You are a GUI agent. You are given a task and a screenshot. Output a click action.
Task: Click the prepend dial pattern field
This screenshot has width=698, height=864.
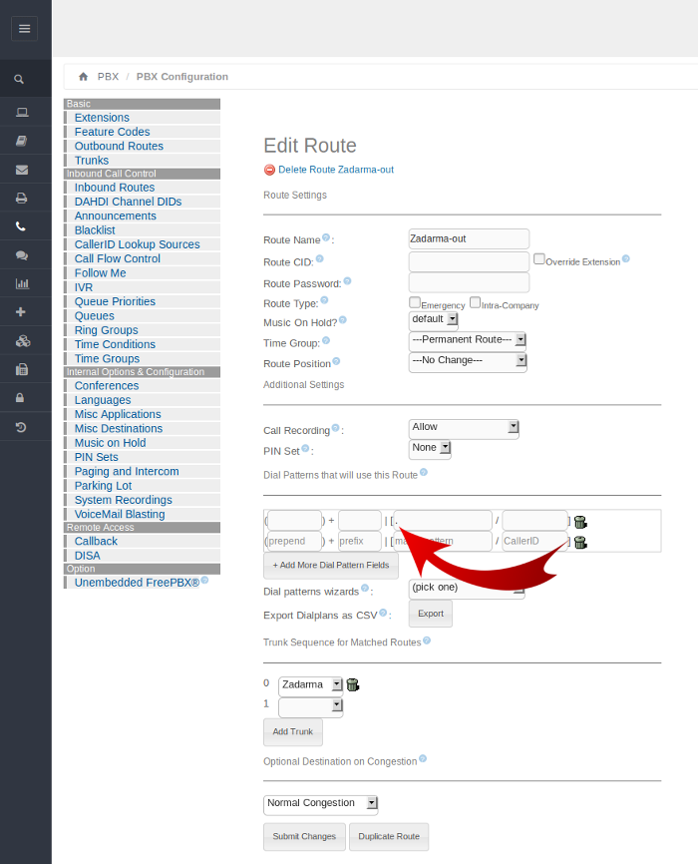coord(294,541)
